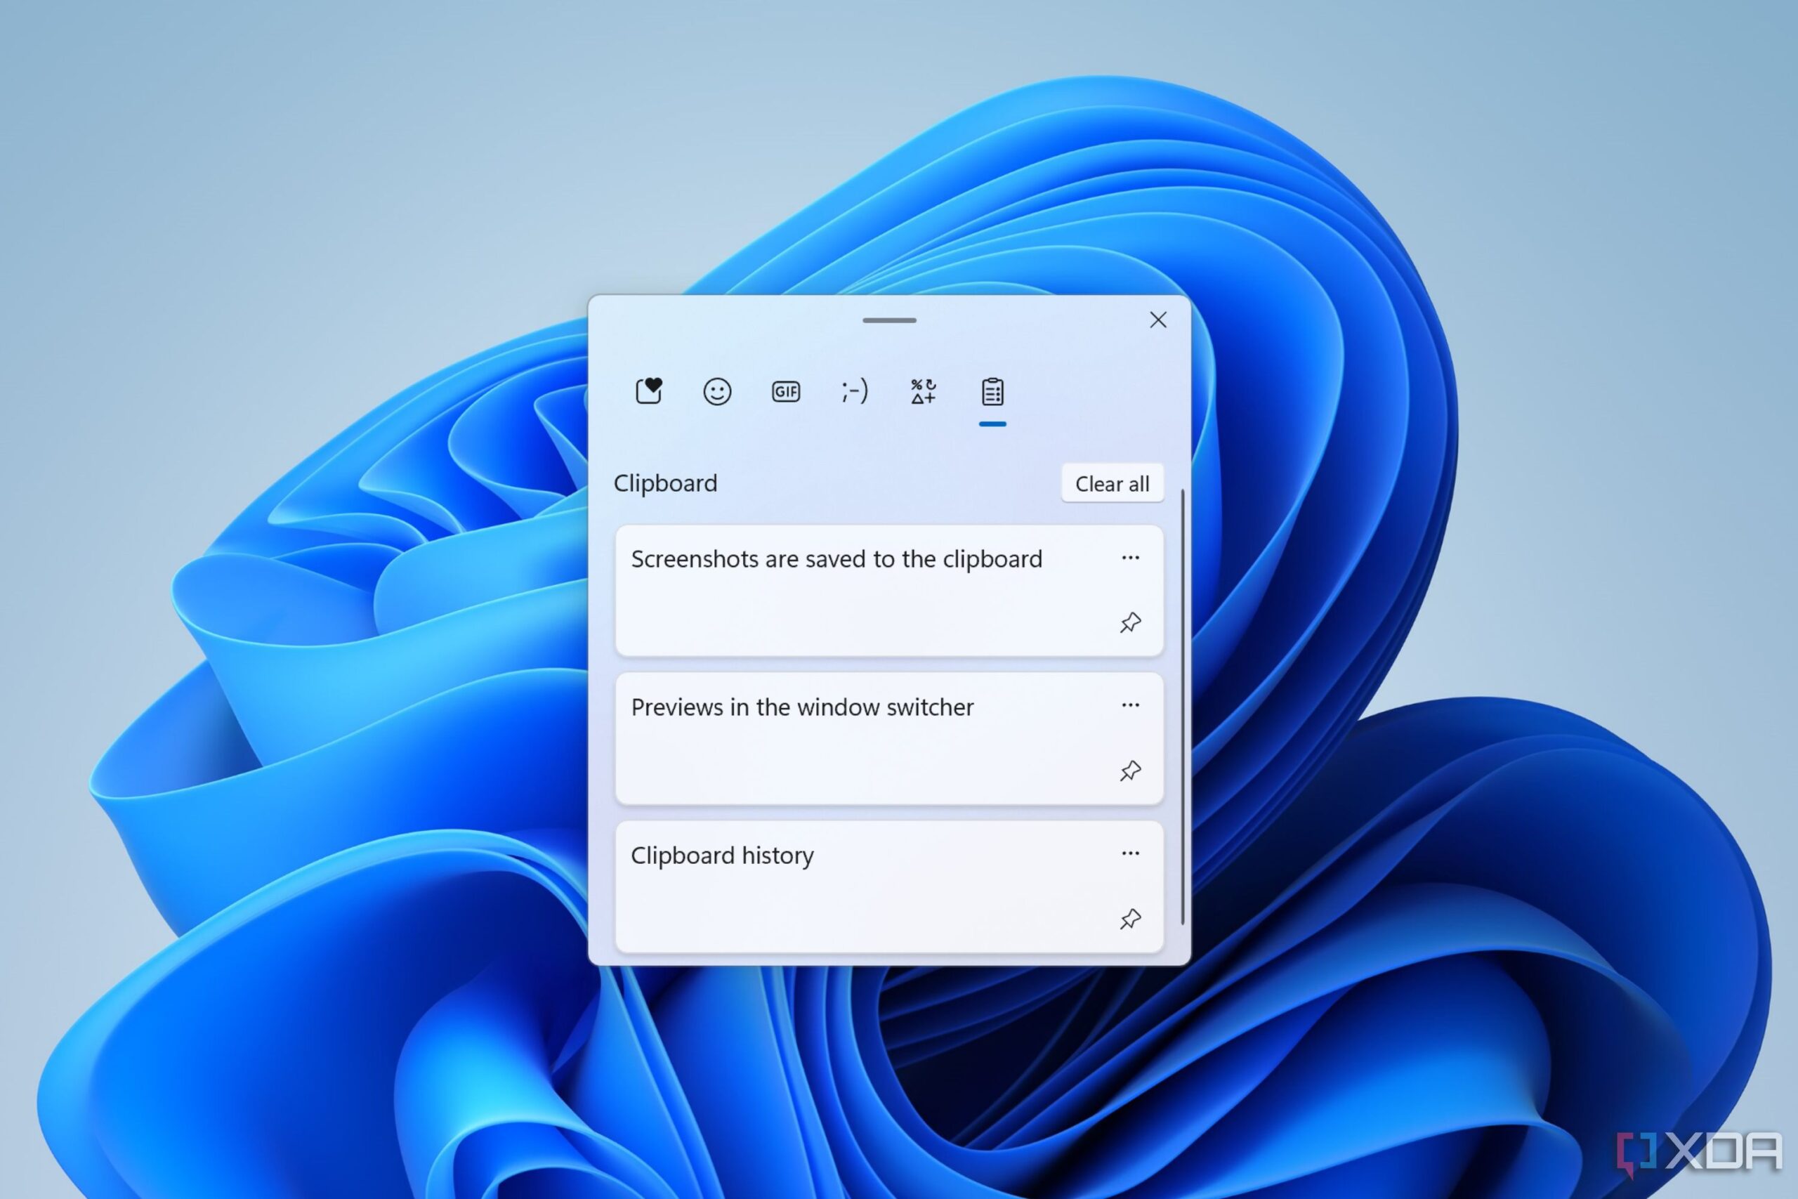The width and height of the screenshot is (1798, 1199).
Task: Click Clear all clipboard history
Action: click(1115, 482)
